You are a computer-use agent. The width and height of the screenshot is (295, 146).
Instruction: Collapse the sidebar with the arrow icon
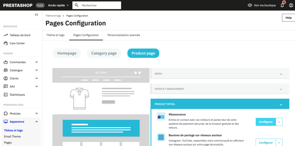point(37,15)
